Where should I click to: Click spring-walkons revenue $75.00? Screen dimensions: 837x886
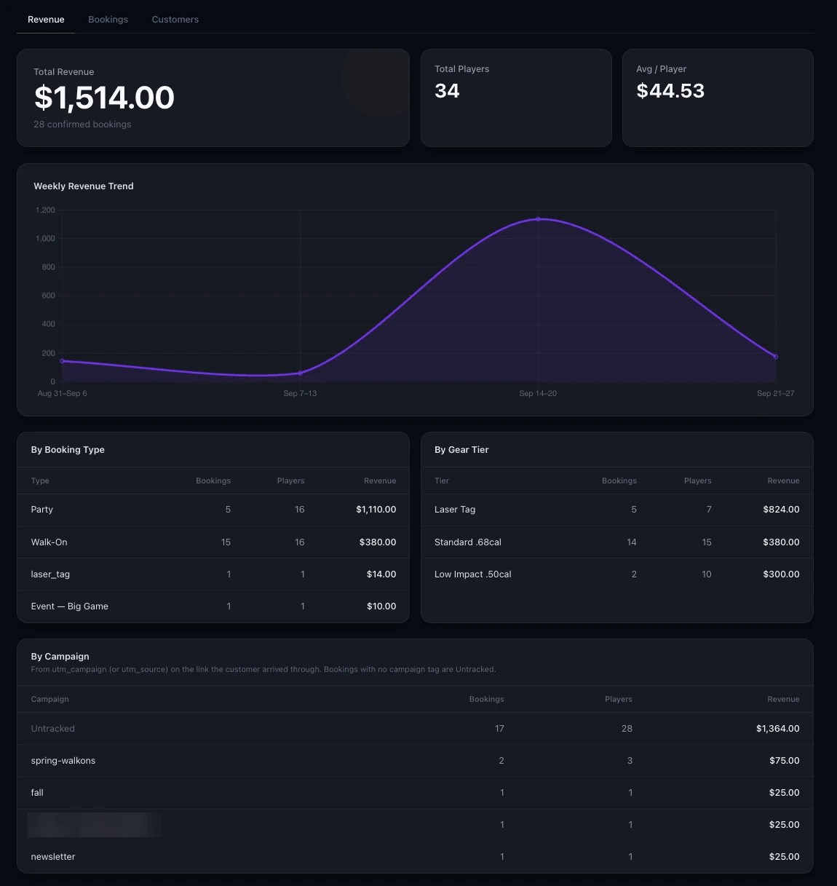[784, 761]
